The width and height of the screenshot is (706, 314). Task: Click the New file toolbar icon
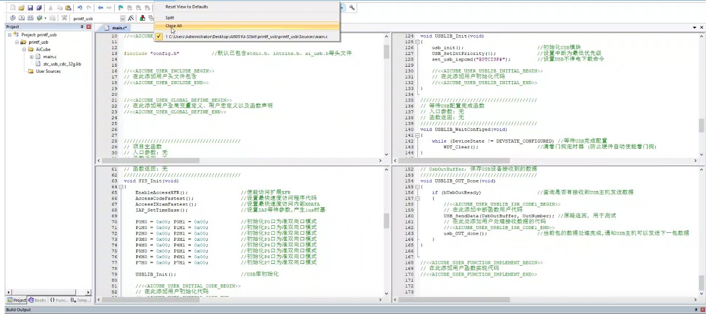(x=12, y=8)
